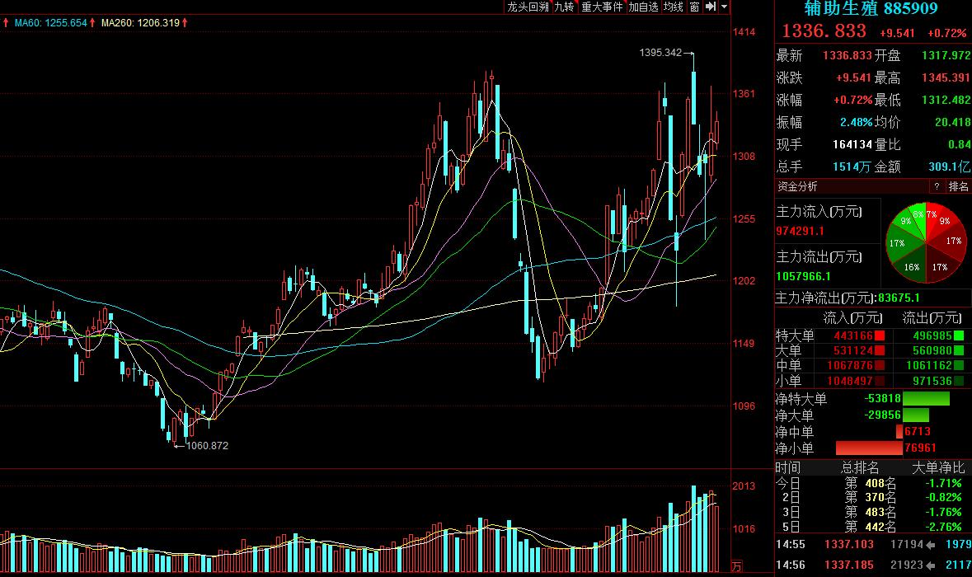Open the 龙头回溯 tool
972x577 pixels.
528,7
